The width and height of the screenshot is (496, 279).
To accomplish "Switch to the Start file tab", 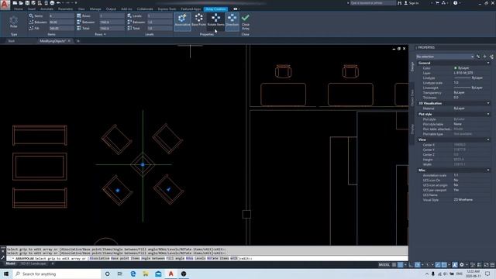I will tap(12, 41).
